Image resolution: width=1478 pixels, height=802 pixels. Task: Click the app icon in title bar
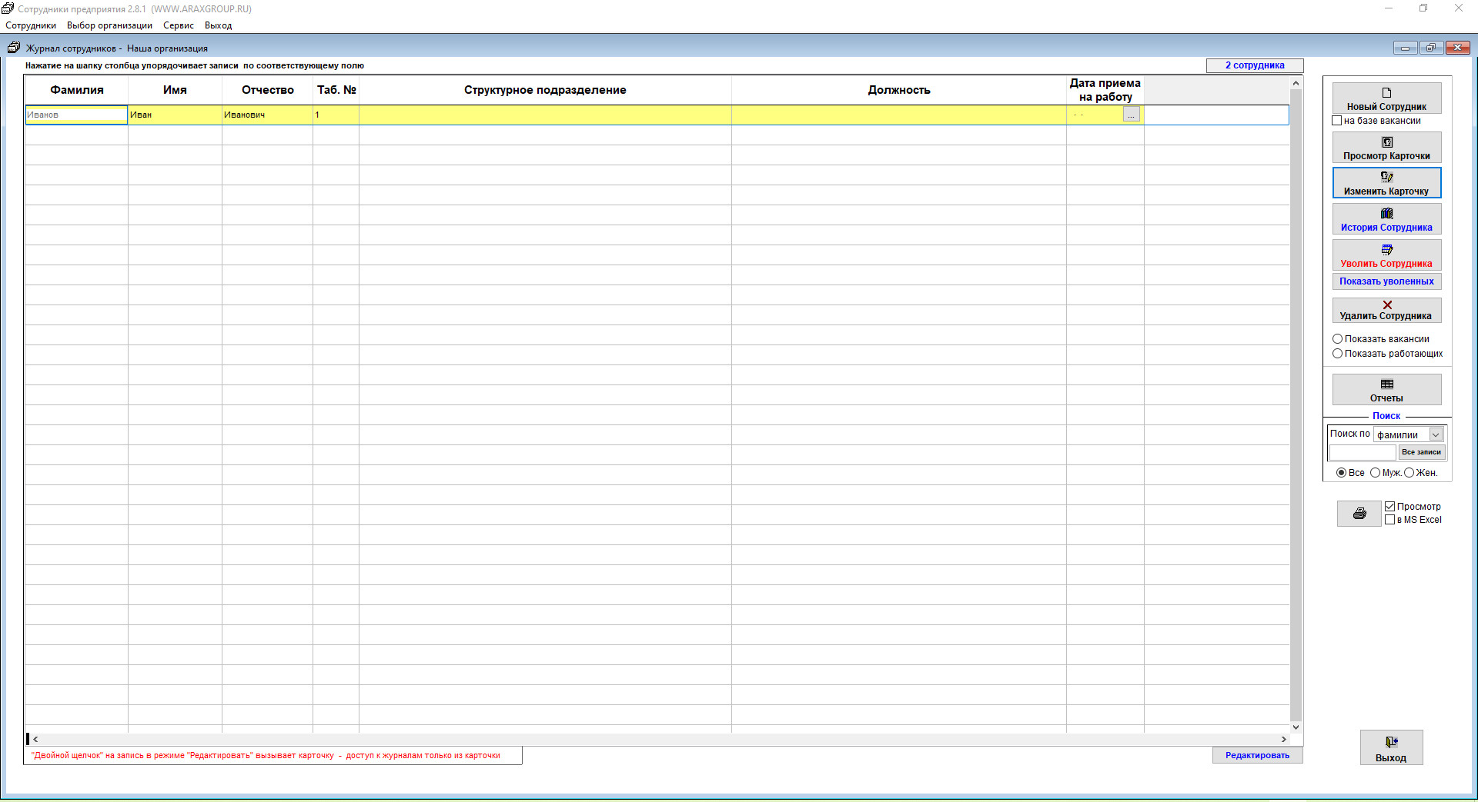(x=8, y=8)
